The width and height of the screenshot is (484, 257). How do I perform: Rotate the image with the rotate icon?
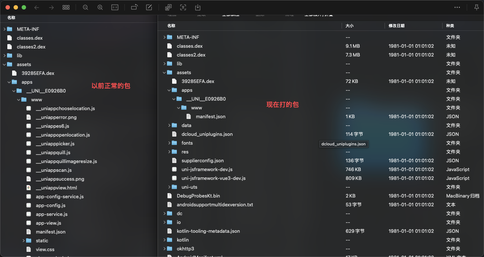point(134,7)
